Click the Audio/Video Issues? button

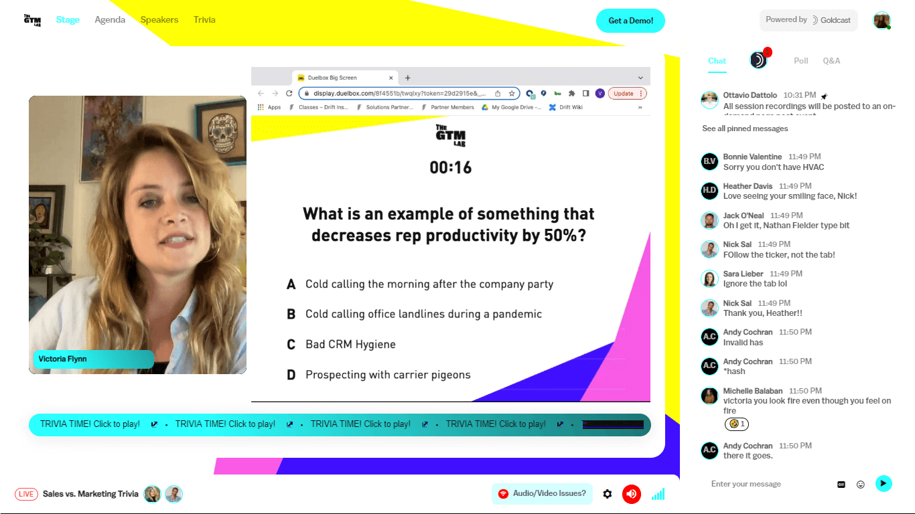pos(542,494)
